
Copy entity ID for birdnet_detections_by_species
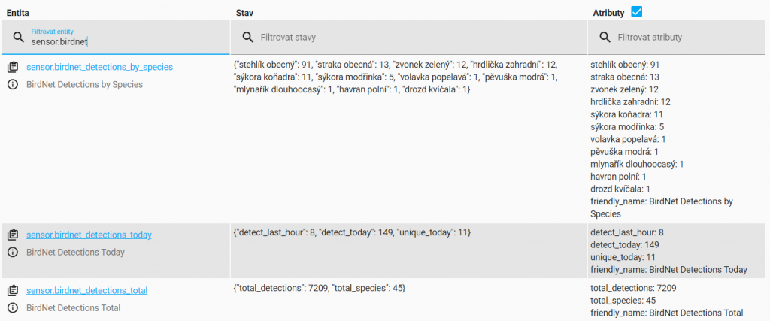click(x=14, y=67)
